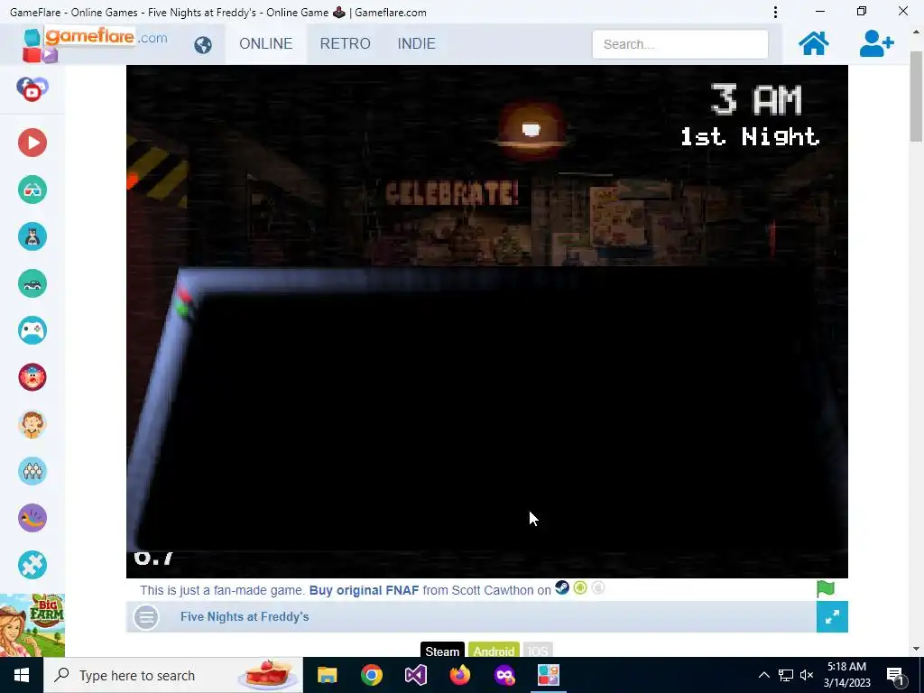The height and width of the screenshot is (693, 924).
Task: Click the globe language icon
Action: 203,45
